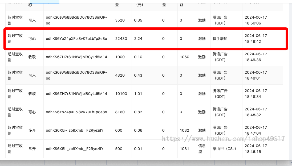
Task: Select ID odhKS6X5i-_zb9Xmb__F2RyezilY in the 600 row
Action: pos(75,131)
